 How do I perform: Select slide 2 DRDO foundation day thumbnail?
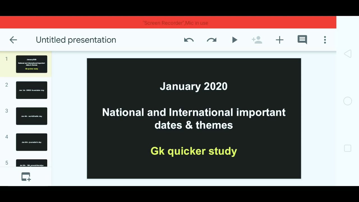[32, 90]
